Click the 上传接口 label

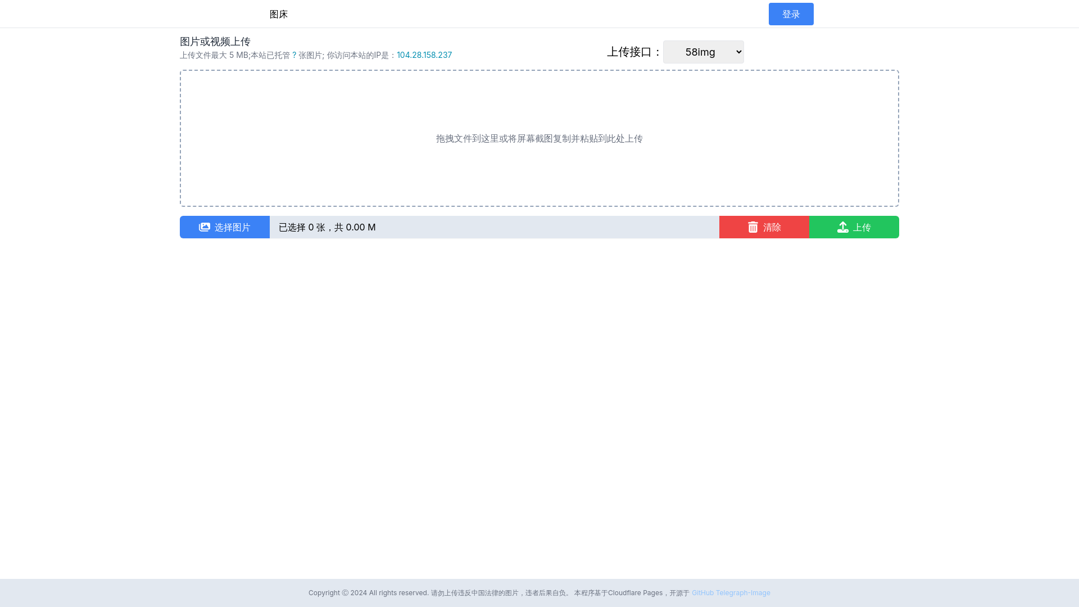click(x=634, y=52)
